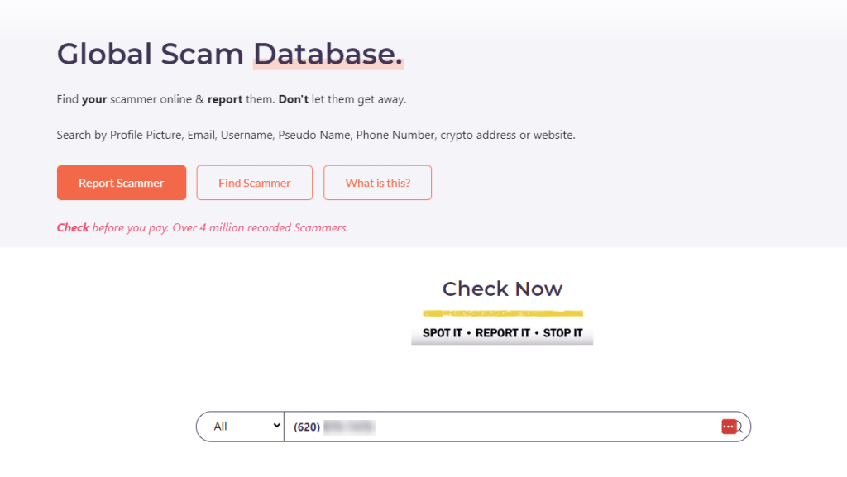
Task: Open the "All" category dropdown
Action: (x=239, y=426)
